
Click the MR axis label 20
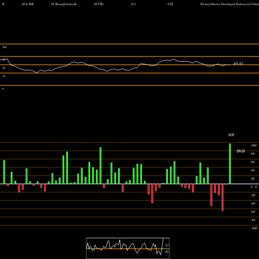[x=253, y=179]
